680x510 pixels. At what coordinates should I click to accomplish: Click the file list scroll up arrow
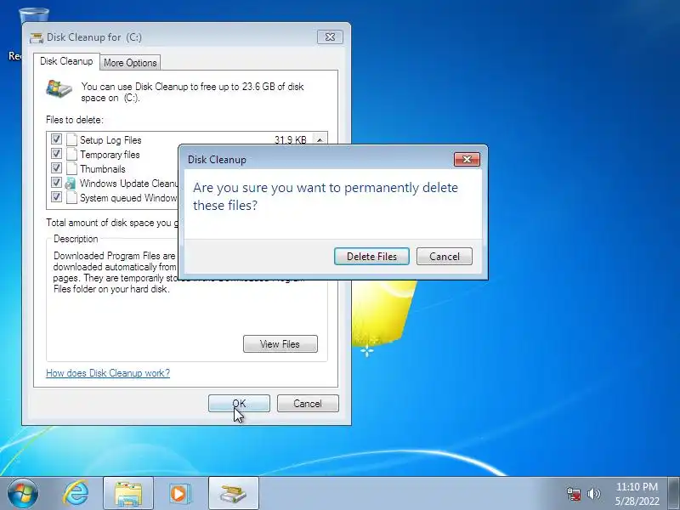click(320, 139)
